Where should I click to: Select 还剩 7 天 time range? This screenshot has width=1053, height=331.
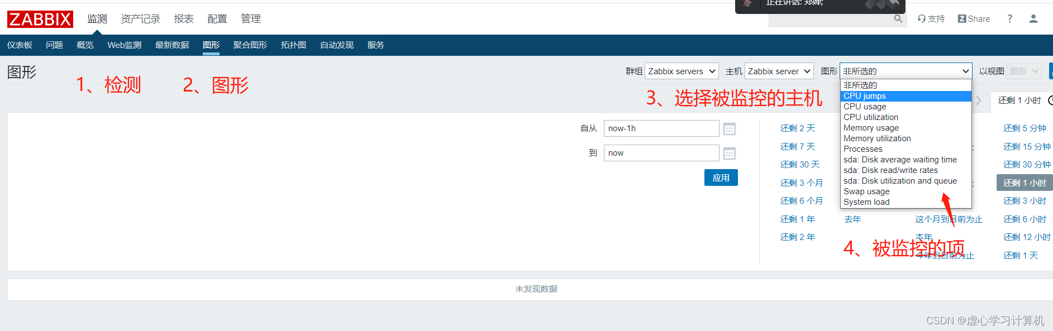[798, 147]
